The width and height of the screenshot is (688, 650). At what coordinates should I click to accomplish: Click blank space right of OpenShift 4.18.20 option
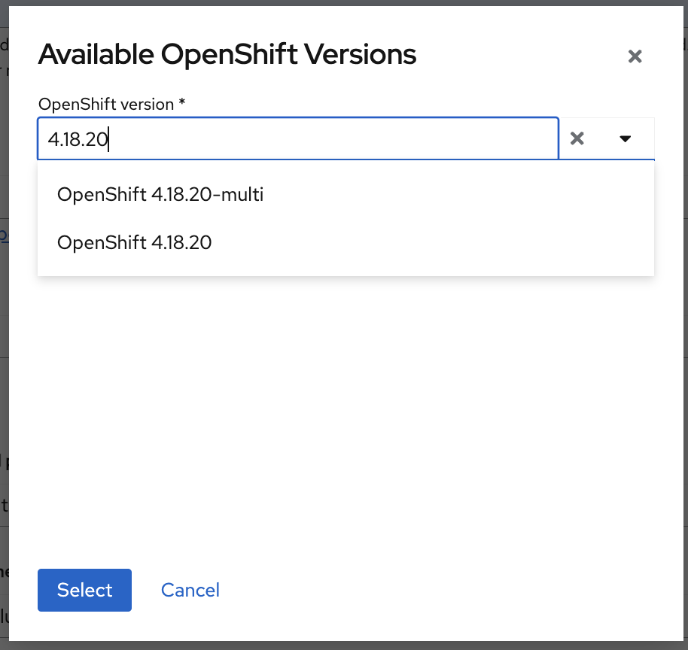click(x=452, y=243)
